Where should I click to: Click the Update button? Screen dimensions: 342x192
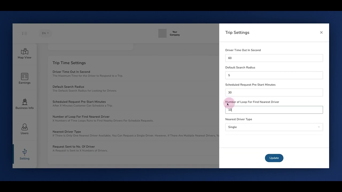274,158
